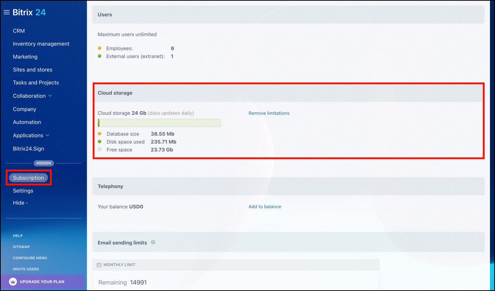The width and height of the screenshot is (495, 291).
Task: Click the Cloud storage section header
Action: (x=288, y=93)
